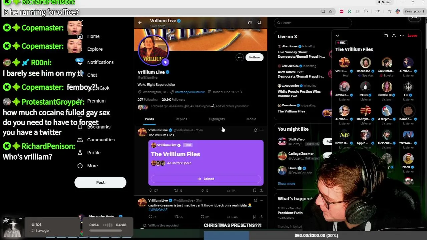This screenshot has width=427, height=240.
Task: Bookmark The Vrillium Files post
Action: [255, 190]
